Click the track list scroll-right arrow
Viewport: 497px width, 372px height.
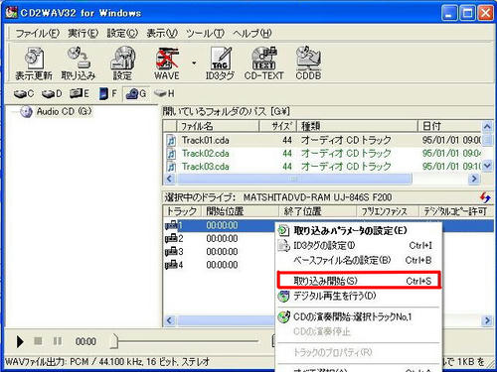click(x=487, y=320)
